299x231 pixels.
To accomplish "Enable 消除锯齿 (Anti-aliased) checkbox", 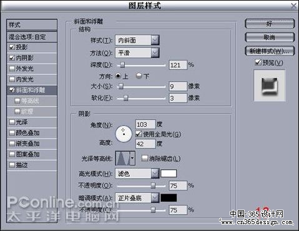I will [144, 158].
